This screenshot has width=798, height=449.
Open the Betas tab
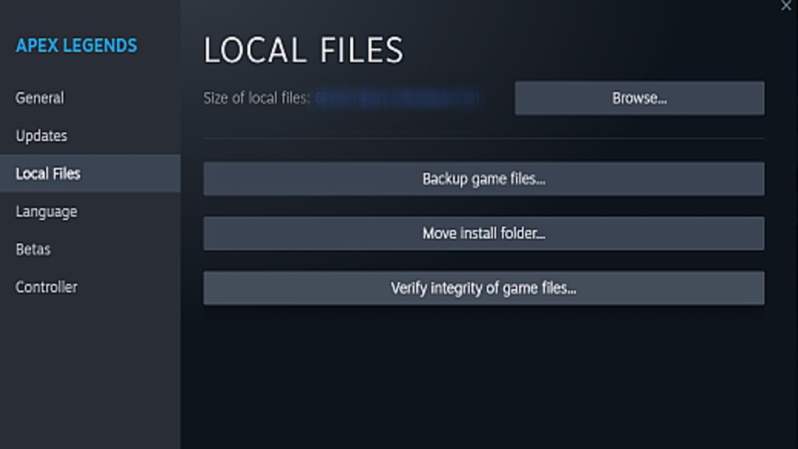33,249
